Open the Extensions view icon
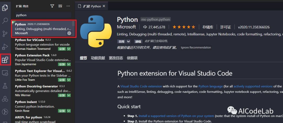This screenshot has width=283, height=123. tap(5, 60)
